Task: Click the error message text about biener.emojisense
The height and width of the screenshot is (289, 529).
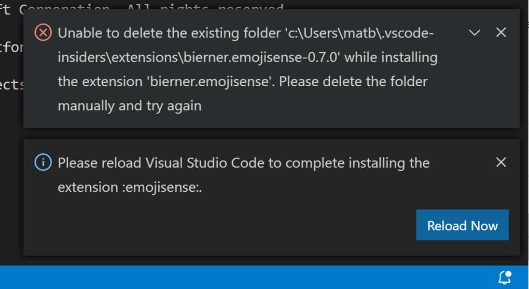Action: tap(241, 69)
